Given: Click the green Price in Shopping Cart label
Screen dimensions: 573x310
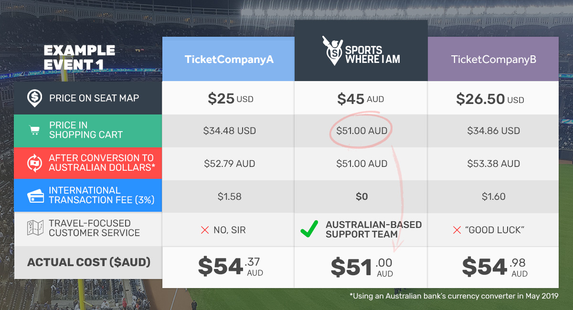Looking at the screenshot, I should 86,130.
